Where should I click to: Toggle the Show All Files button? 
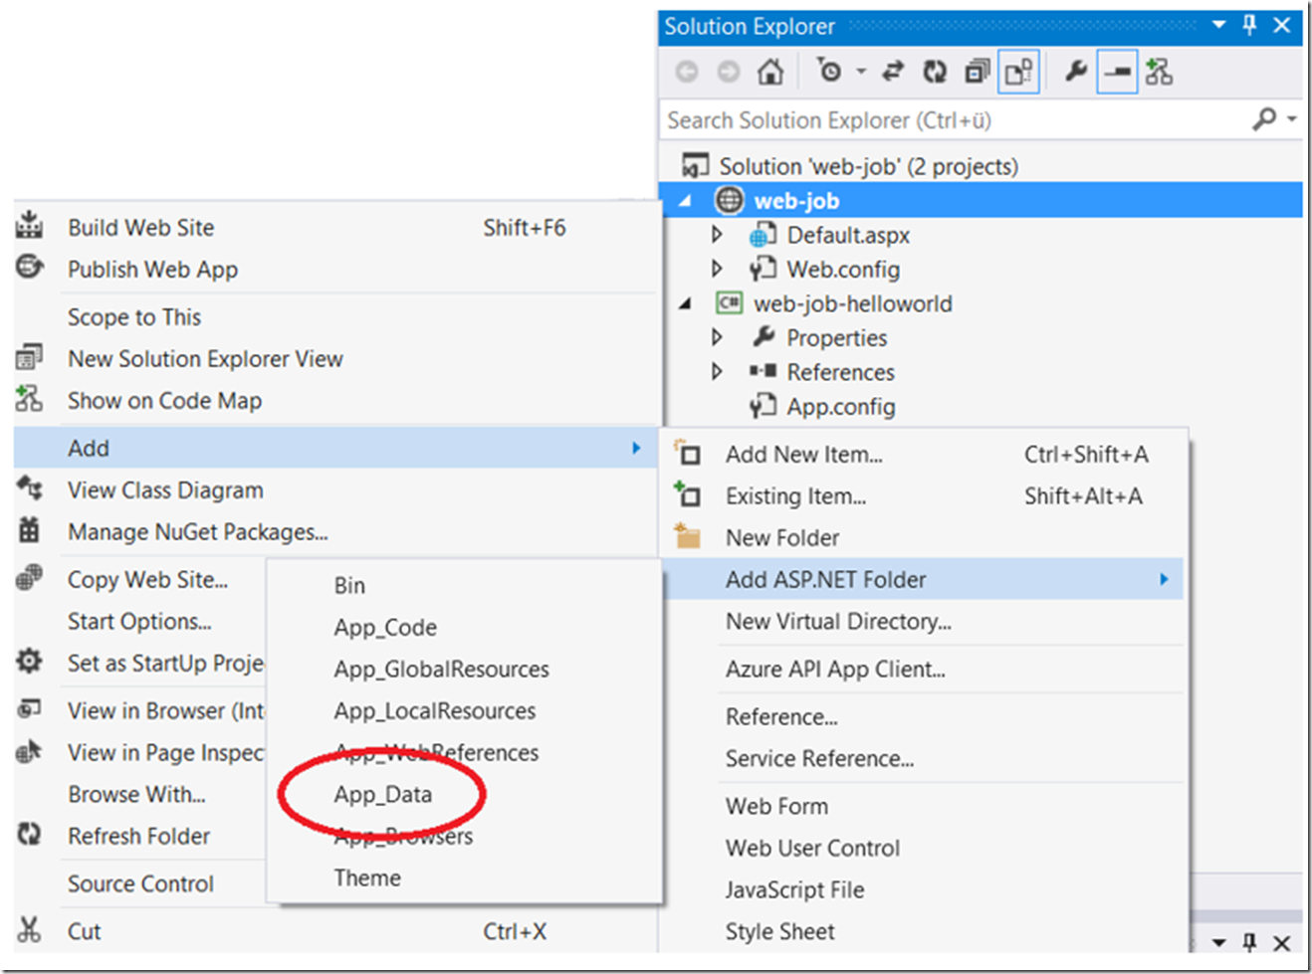point(1018,72)
